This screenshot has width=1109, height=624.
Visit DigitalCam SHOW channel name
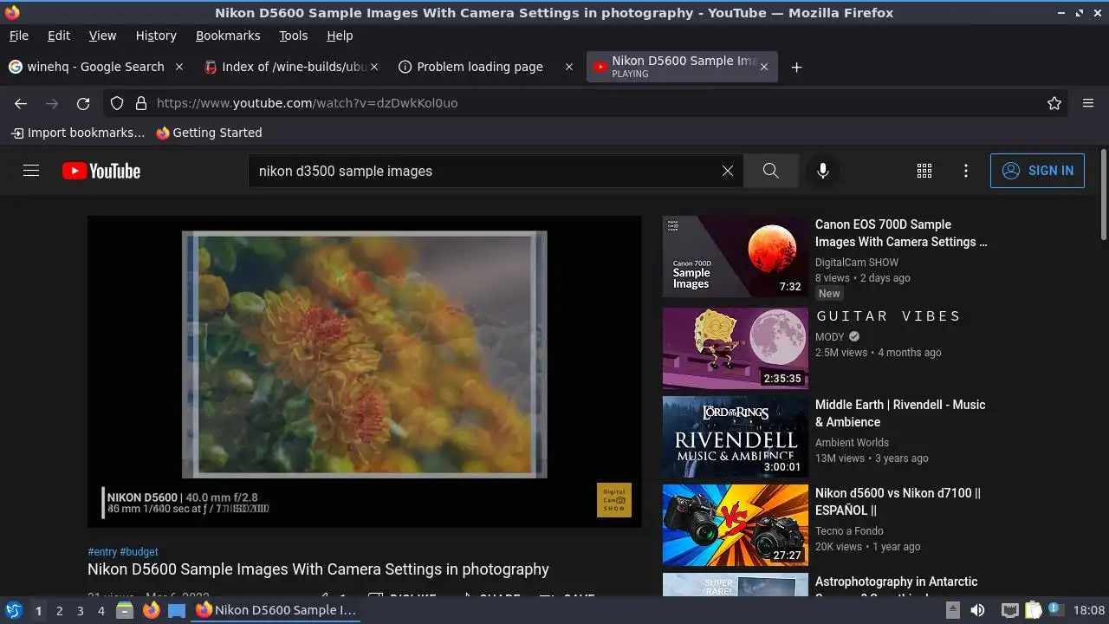tap(857, 263)
